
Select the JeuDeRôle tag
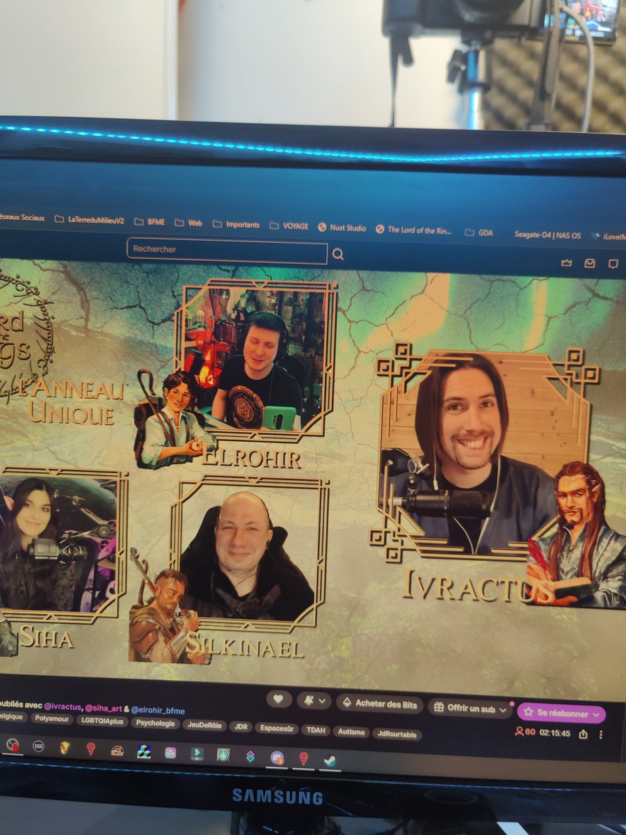tap(206, 726)
